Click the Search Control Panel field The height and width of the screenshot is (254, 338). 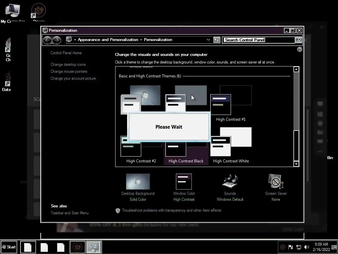click(259, 40)
